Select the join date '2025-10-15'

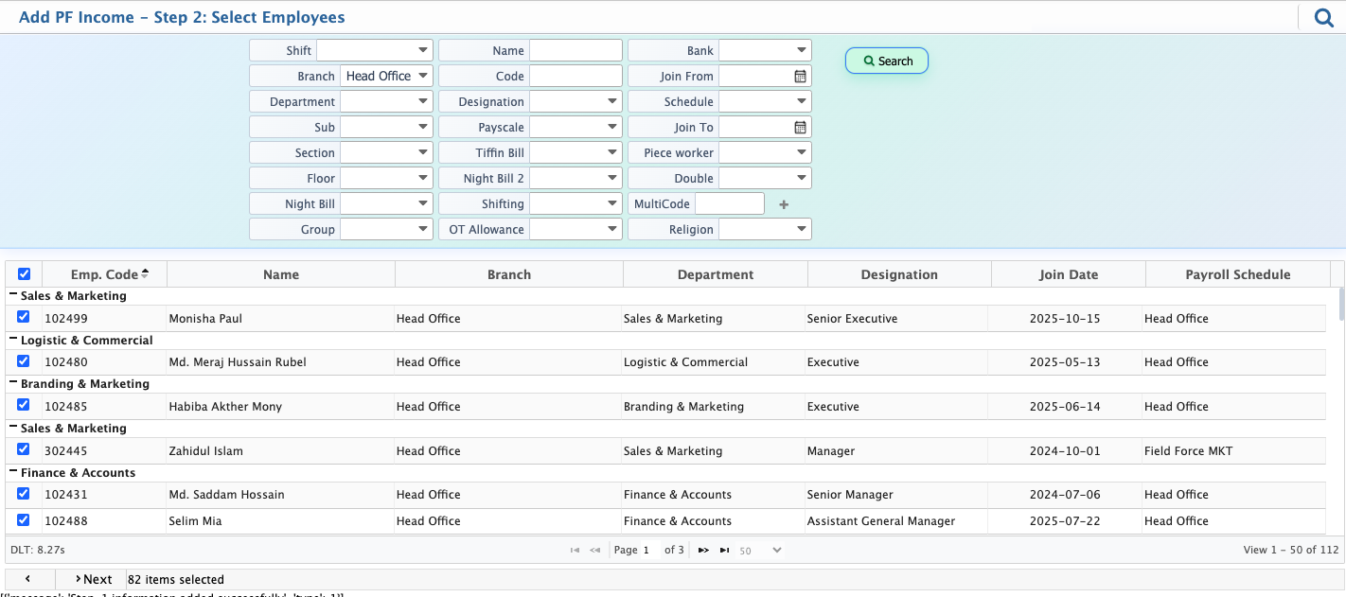pos(1065,318)
